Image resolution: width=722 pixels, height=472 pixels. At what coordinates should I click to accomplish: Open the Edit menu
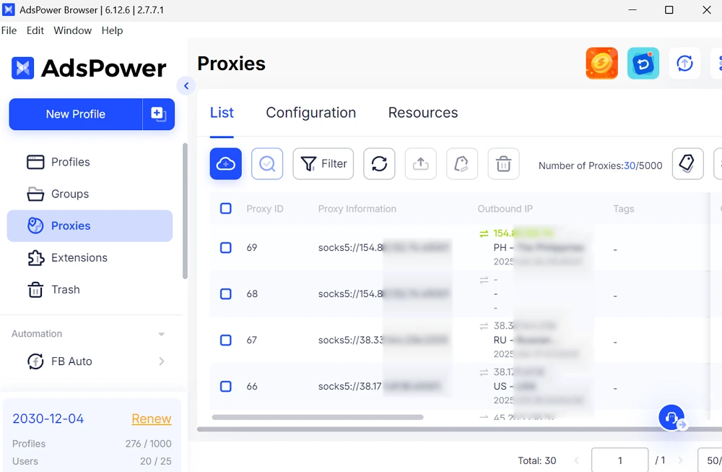[35, 30]
